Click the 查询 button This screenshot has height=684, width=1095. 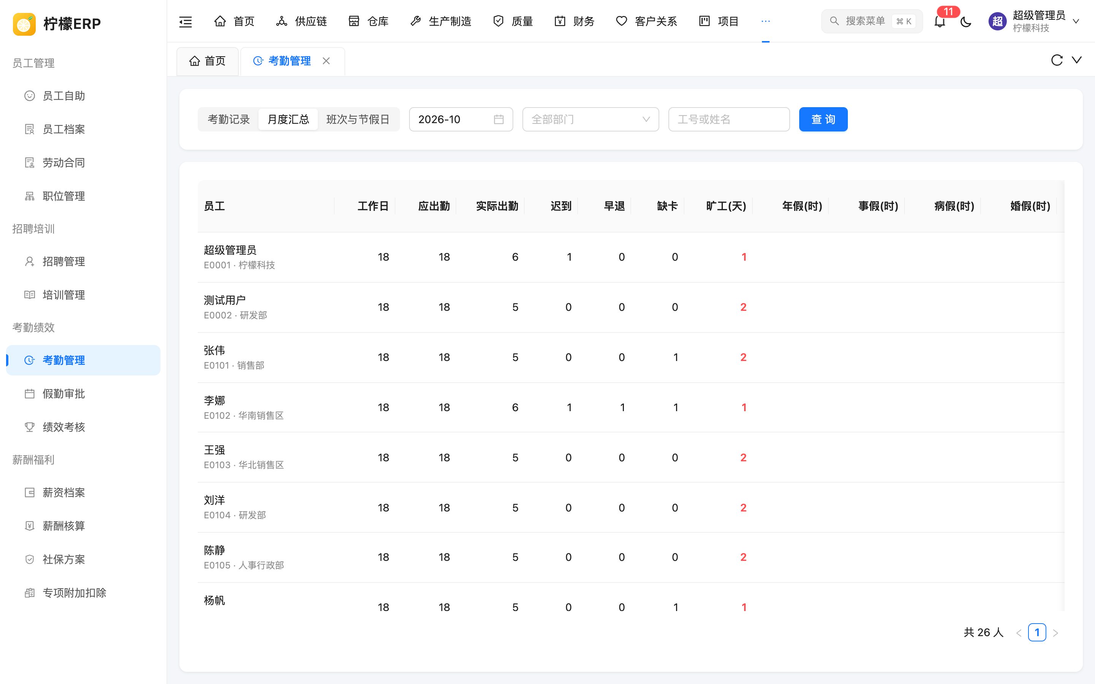click(x=823, y=119)
